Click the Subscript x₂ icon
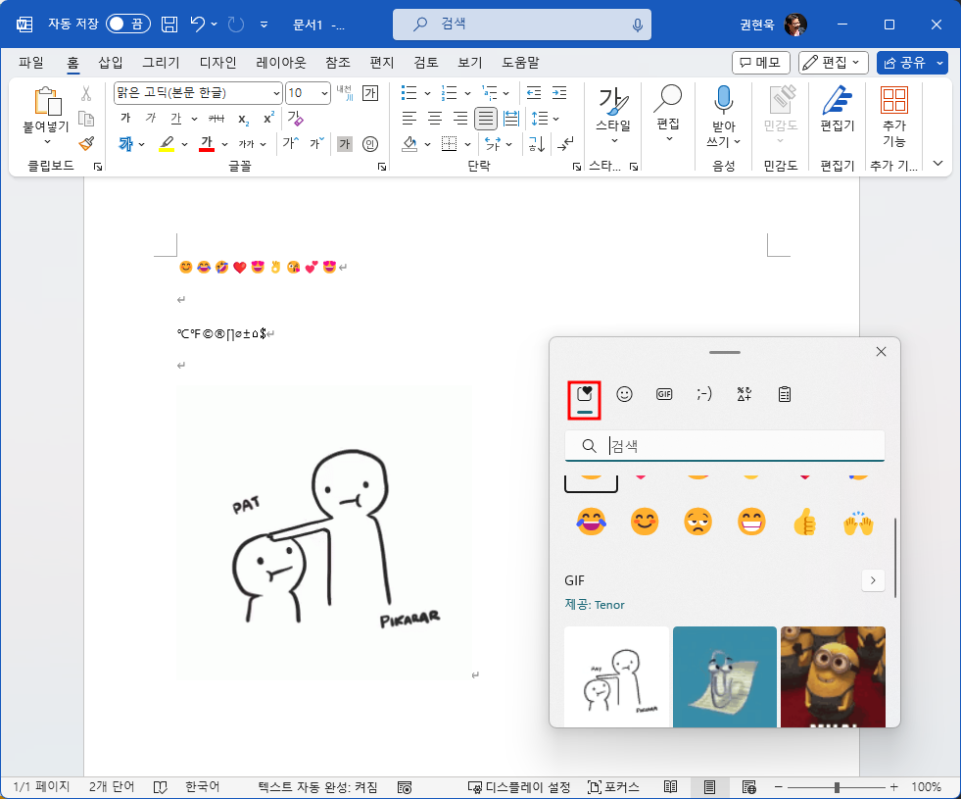This screenshot has height=799, width=961. (243, 119)
